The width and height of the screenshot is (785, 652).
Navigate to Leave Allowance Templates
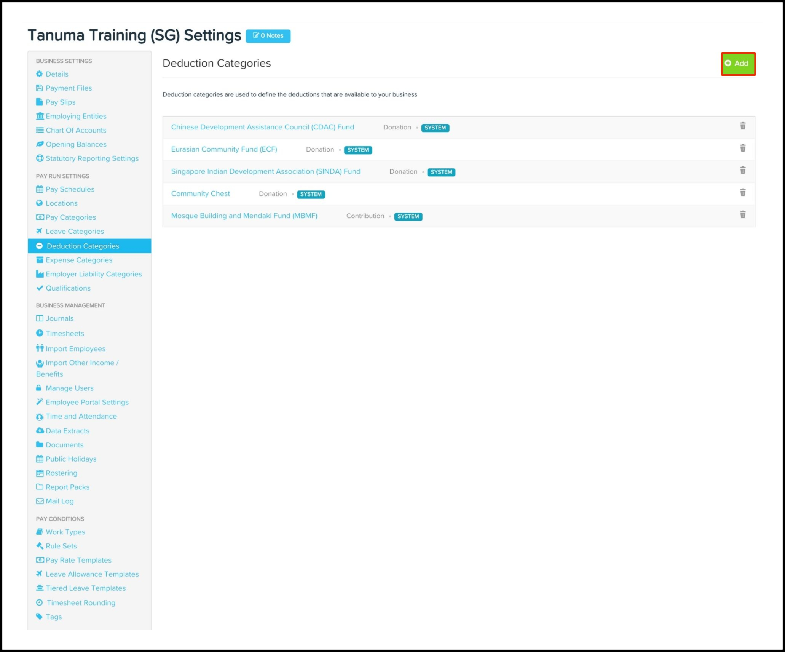tap(92, 574)
